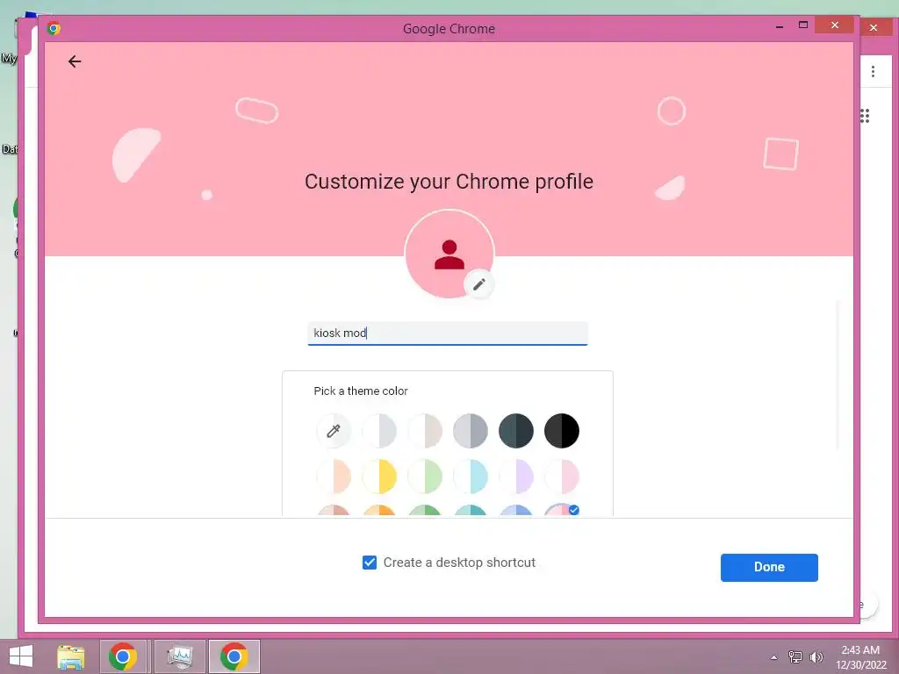
Task: Go back using the left arrow
Action: pos(75,61)
